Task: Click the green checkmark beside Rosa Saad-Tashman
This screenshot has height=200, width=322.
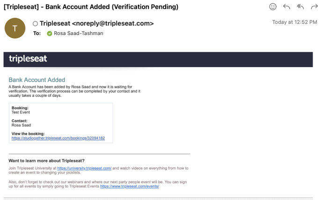Action: (x=50, y=34)
